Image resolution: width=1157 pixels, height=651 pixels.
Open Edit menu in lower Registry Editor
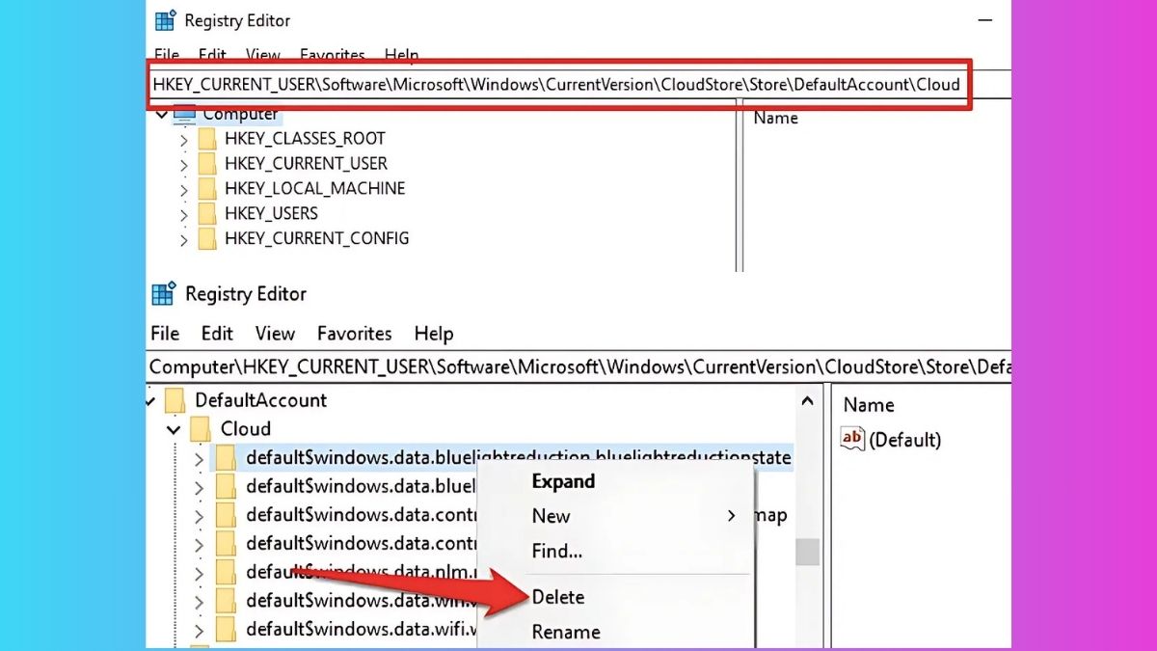217,334
